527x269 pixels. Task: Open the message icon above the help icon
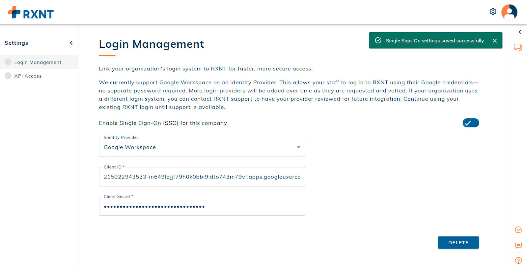coord(518,245)
